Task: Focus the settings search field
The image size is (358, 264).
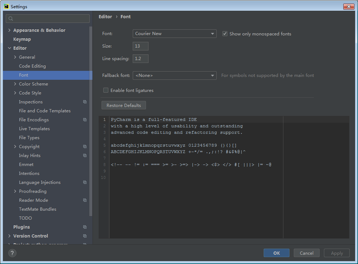Action: 48,19
